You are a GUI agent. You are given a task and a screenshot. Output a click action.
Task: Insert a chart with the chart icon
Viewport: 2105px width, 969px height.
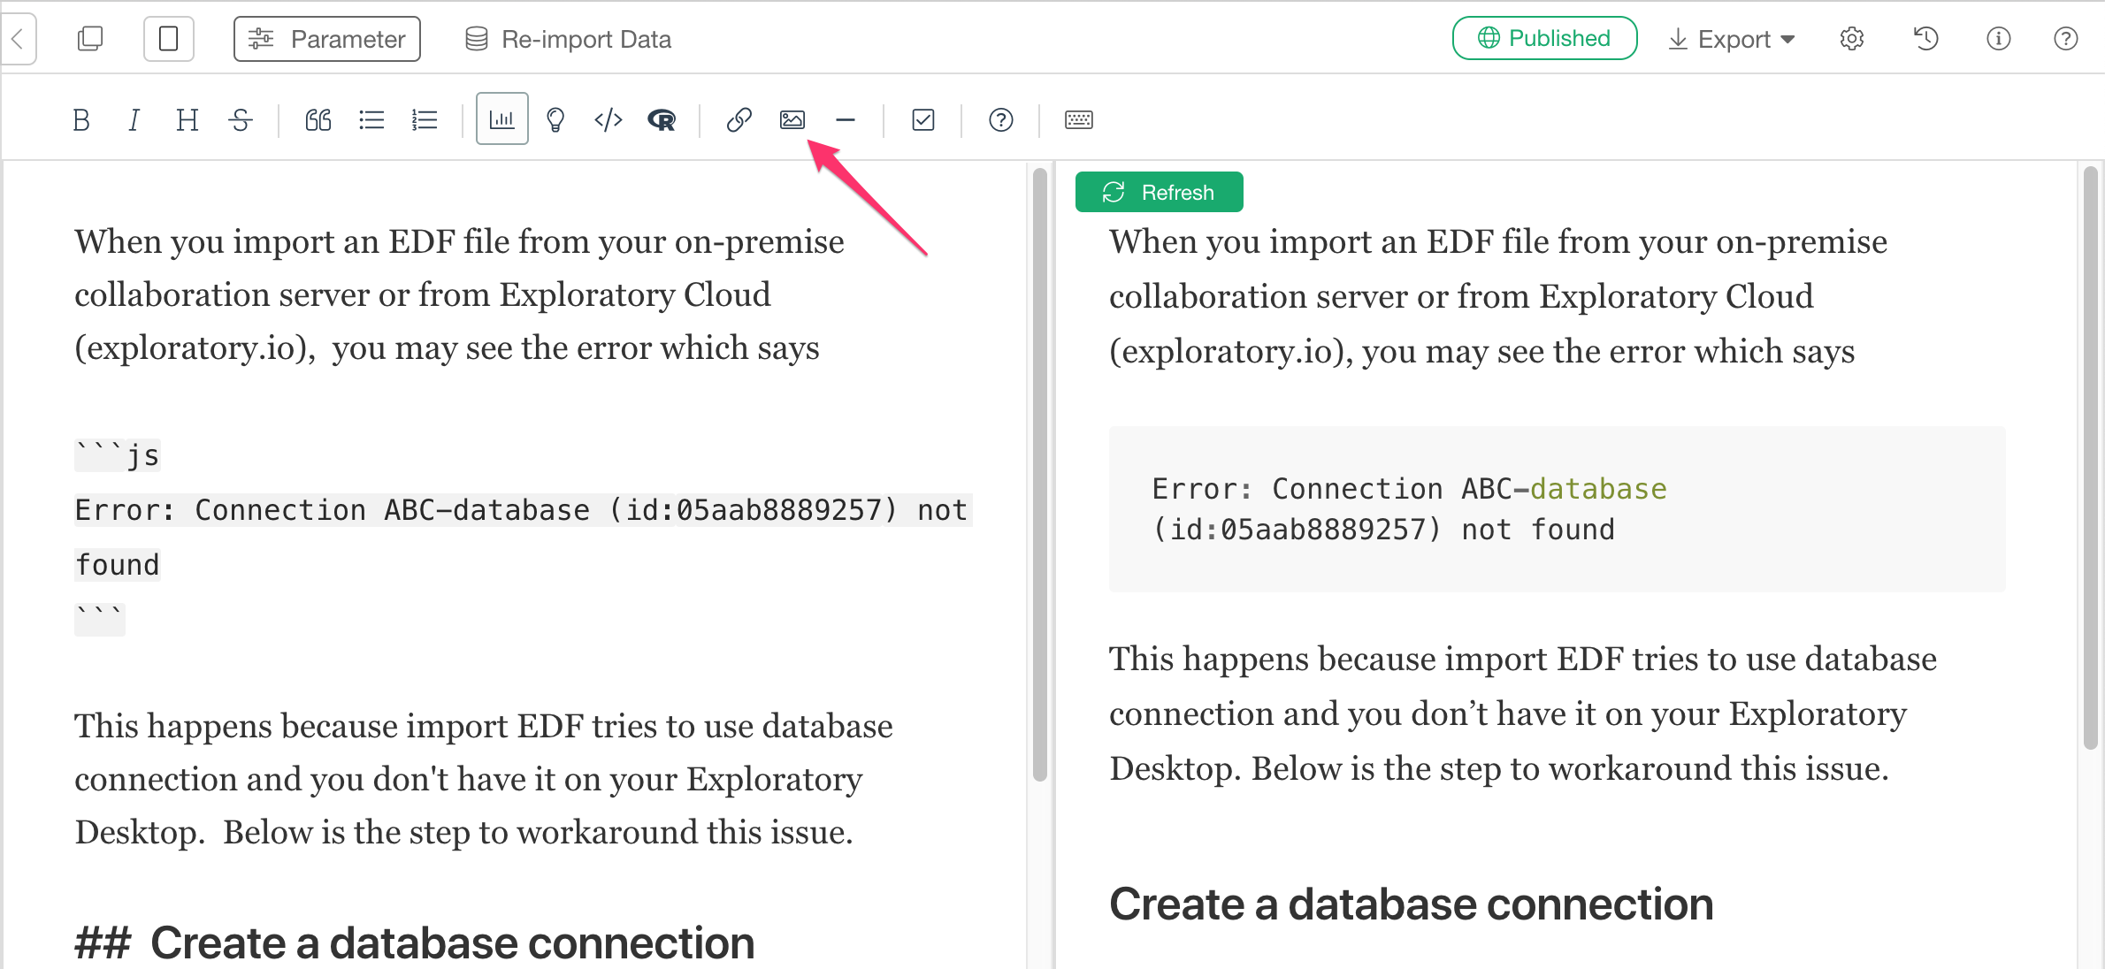tap(502, 118)
